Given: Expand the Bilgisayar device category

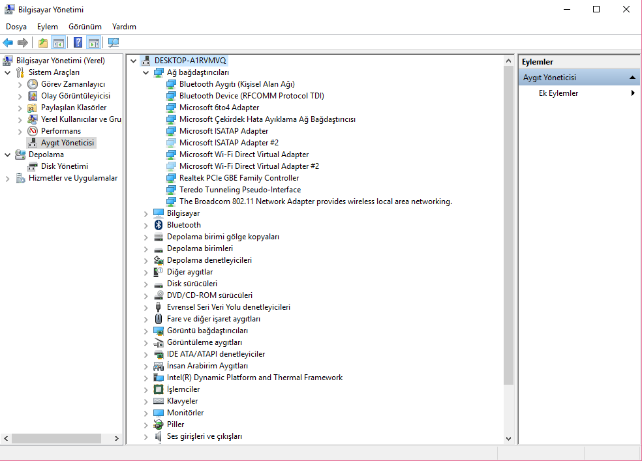Looking at the screenshot, I should pos(145,213).
